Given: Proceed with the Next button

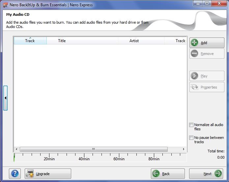Looking at the screenshot, I should (206, 173).
